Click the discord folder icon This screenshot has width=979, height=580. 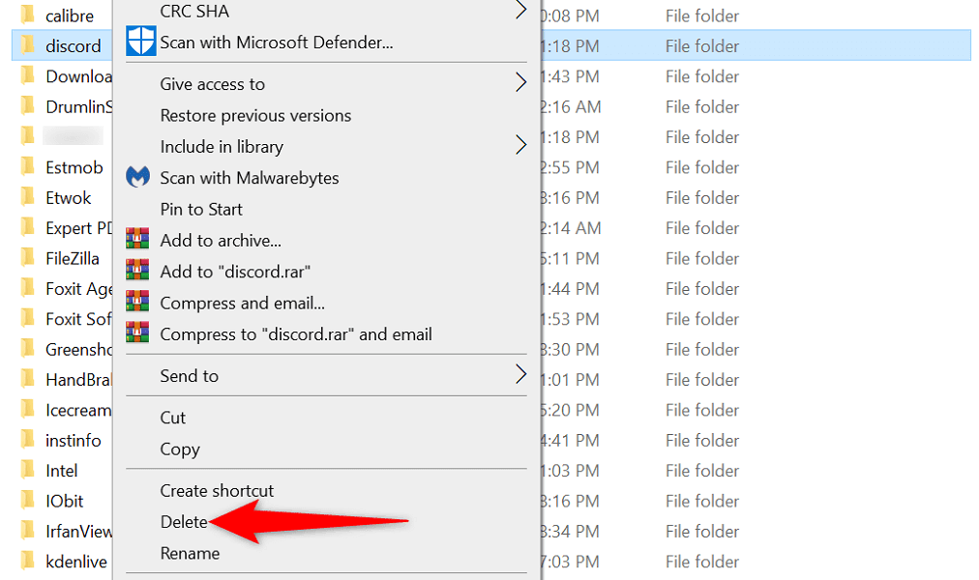tap(28, 45)
